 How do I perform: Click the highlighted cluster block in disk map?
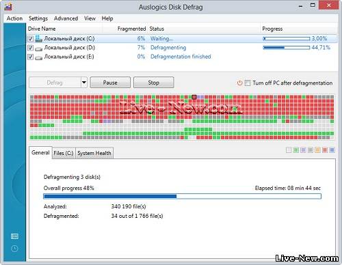coord(194,97)
